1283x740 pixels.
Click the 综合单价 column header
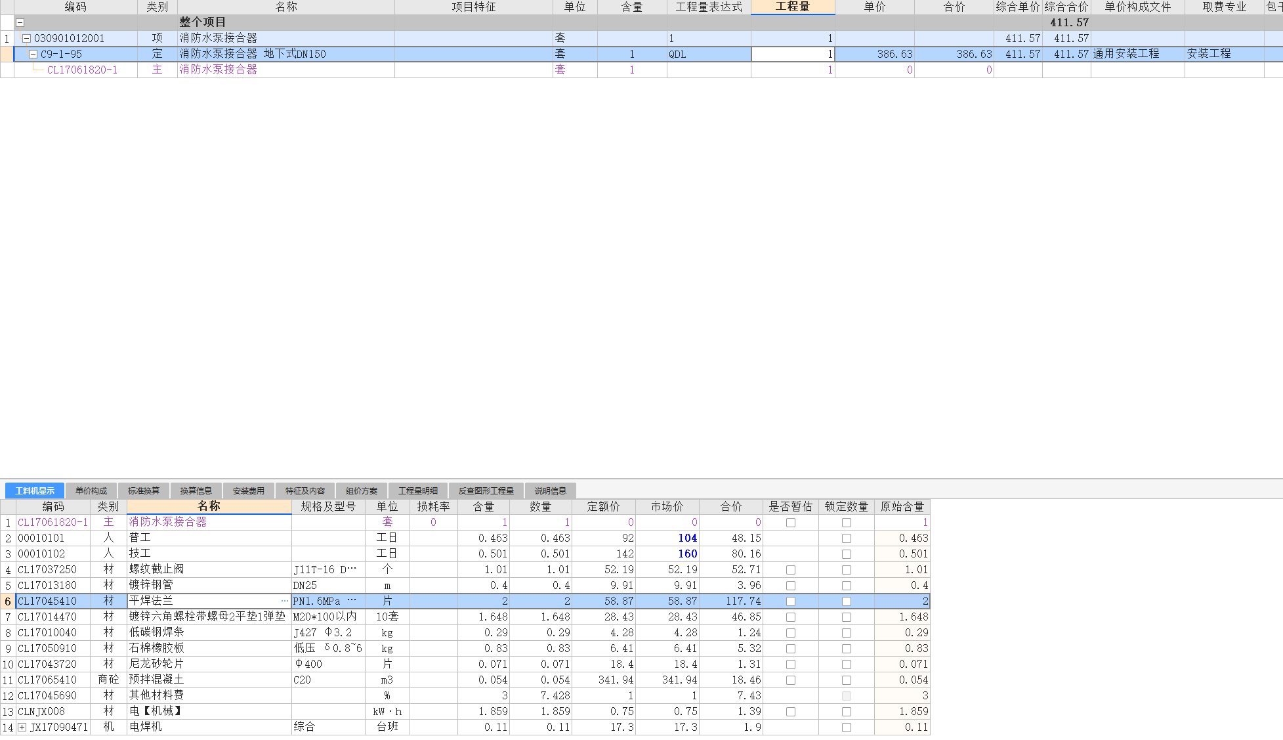click(x=1018, y=7)
